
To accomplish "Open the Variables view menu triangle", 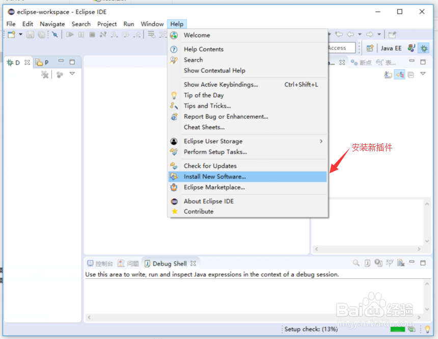I will click(x=423, y=74).
